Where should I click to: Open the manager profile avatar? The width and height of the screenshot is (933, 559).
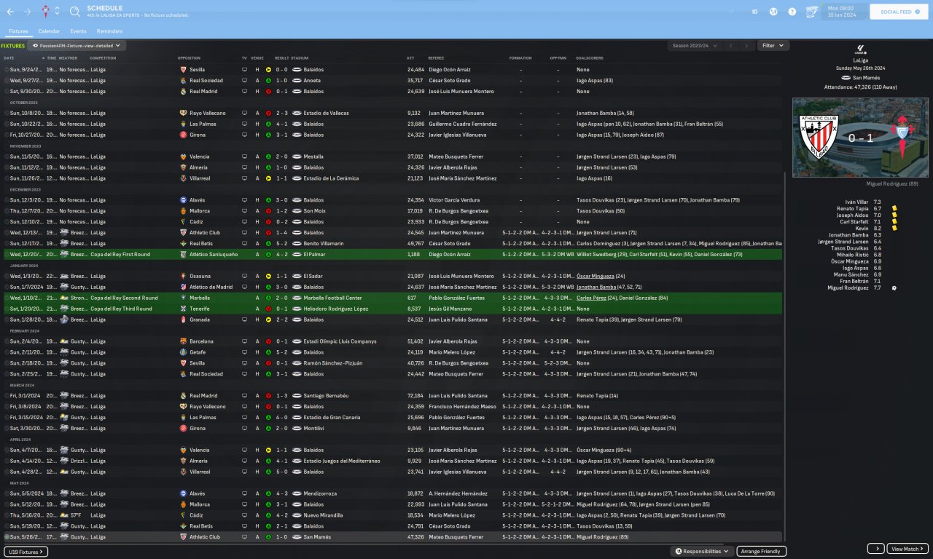pyautogui.click(x=811, y=12)
